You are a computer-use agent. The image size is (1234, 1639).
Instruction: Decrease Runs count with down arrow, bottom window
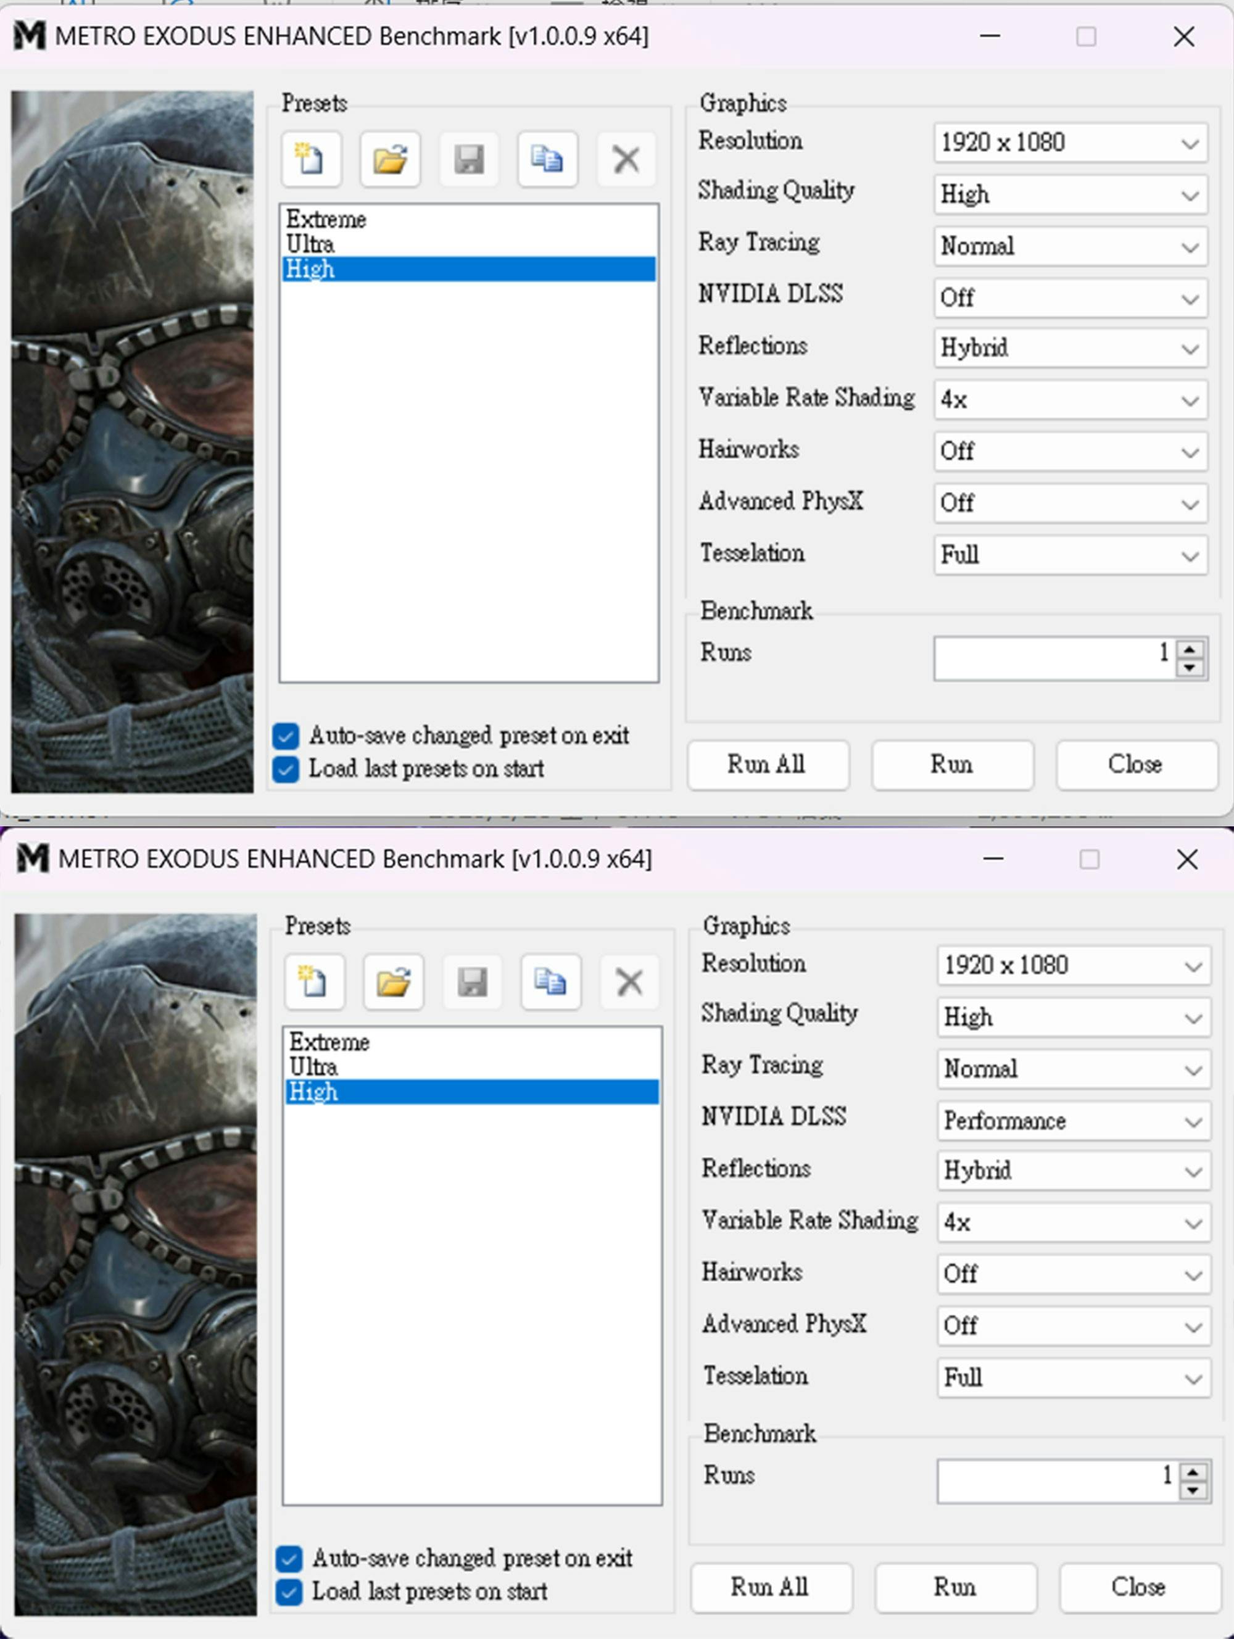coord(1193,1490)
